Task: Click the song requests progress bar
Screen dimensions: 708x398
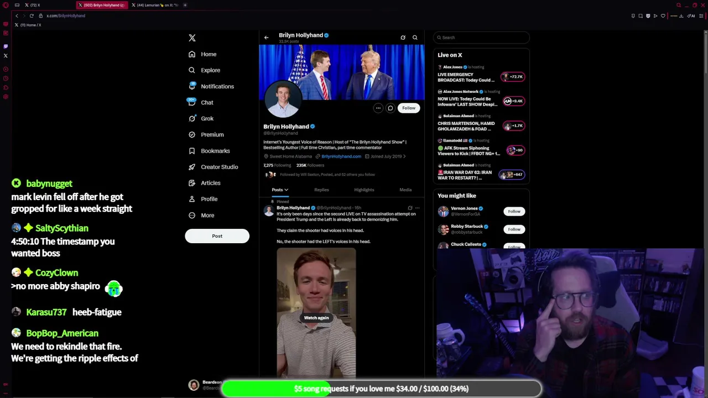Action: point(381,389)
